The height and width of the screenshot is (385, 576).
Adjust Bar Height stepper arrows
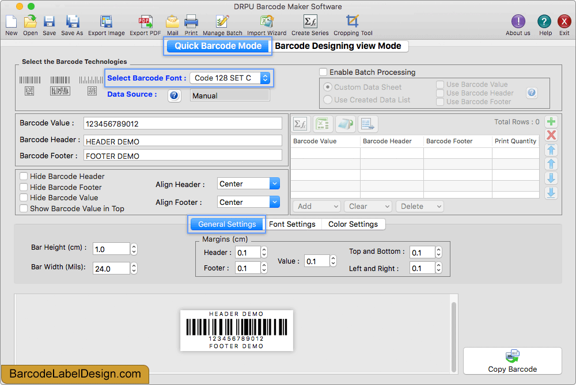click(x=134, y=249)
